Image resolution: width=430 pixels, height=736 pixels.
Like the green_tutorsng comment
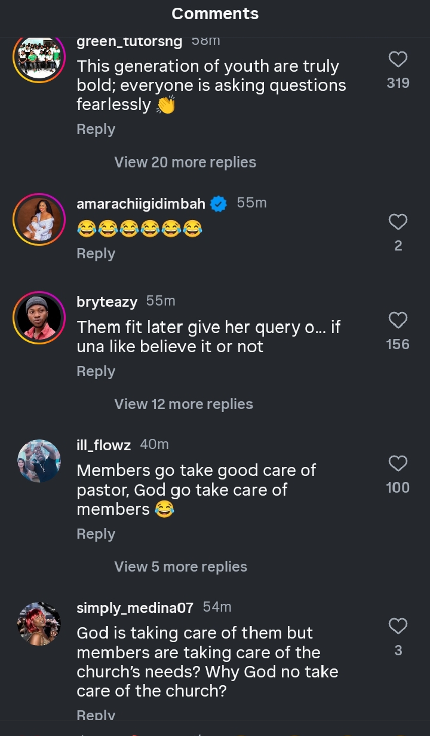(398, 60)
